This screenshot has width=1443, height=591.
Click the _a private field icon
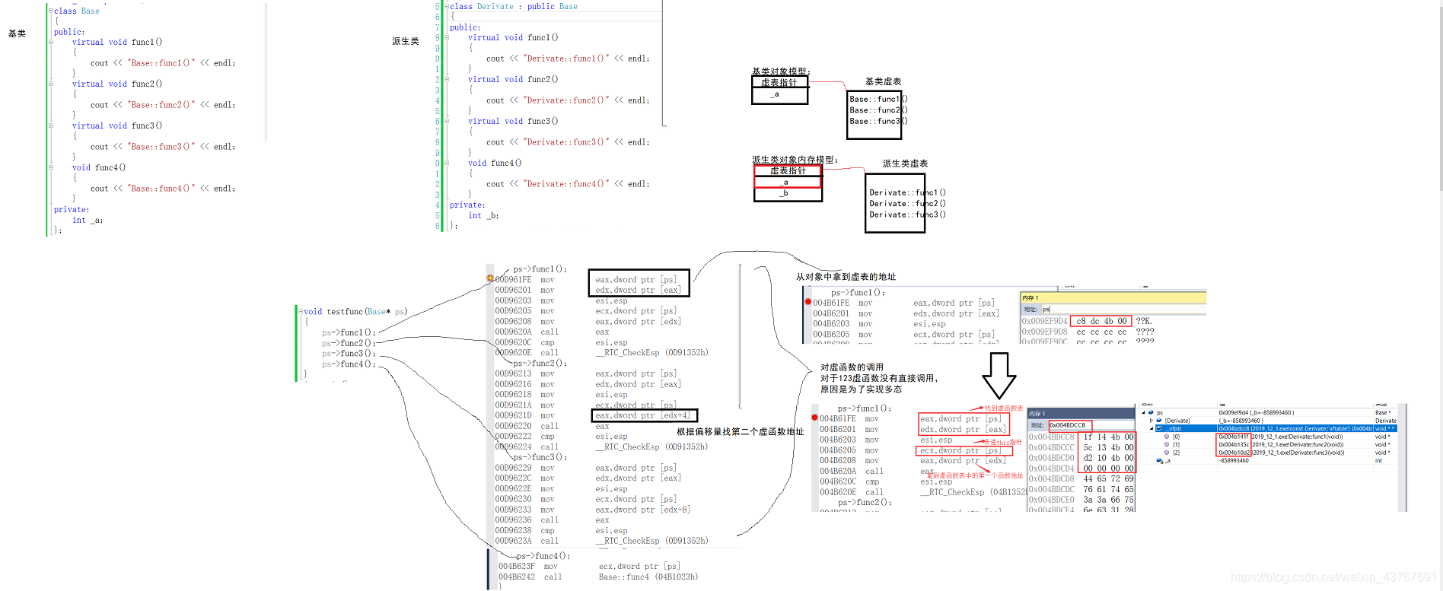point(1159,460)
